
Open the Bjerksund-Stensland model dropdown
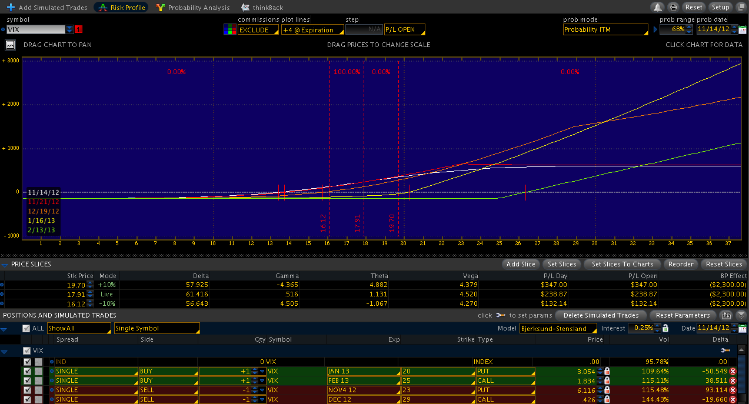click(x=558, y=328)
